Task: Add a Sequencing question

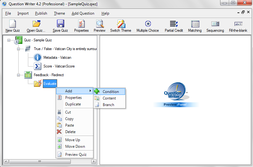Action: [x=215, y=24]
